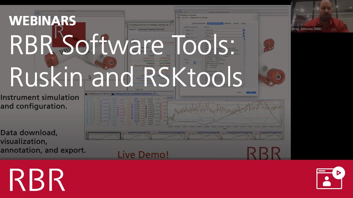353x198 pixels.
Task: Select Standard instruments tab in dialog
Action: [215, 24]
